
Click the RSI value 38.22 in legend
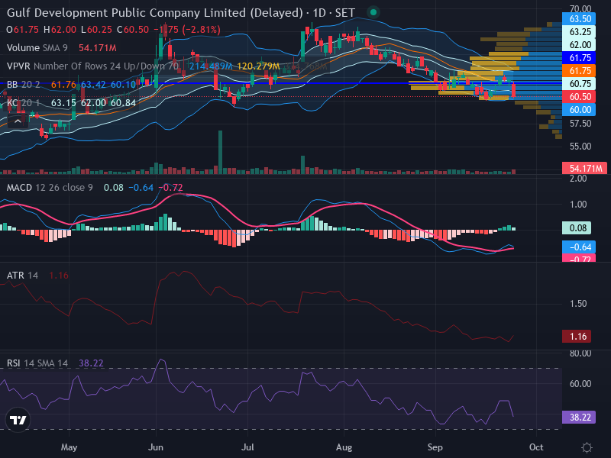[x=91, y=363]
